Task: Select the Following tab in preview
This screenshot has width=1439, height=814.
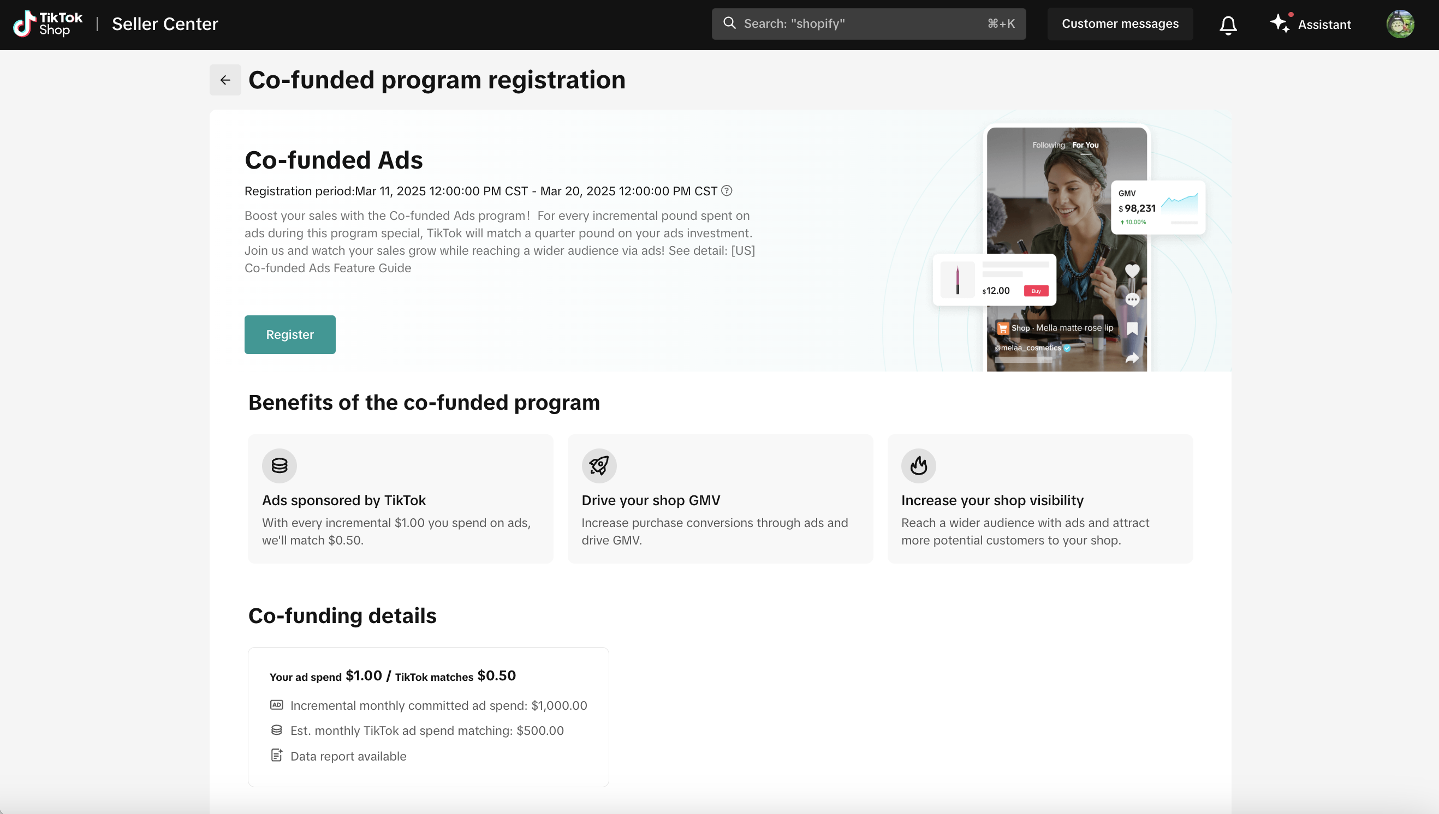Action: [1048, 145]
